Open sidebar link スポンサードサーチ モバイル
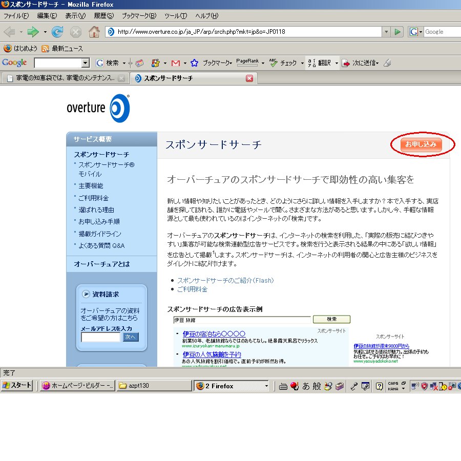 point(106,170)
